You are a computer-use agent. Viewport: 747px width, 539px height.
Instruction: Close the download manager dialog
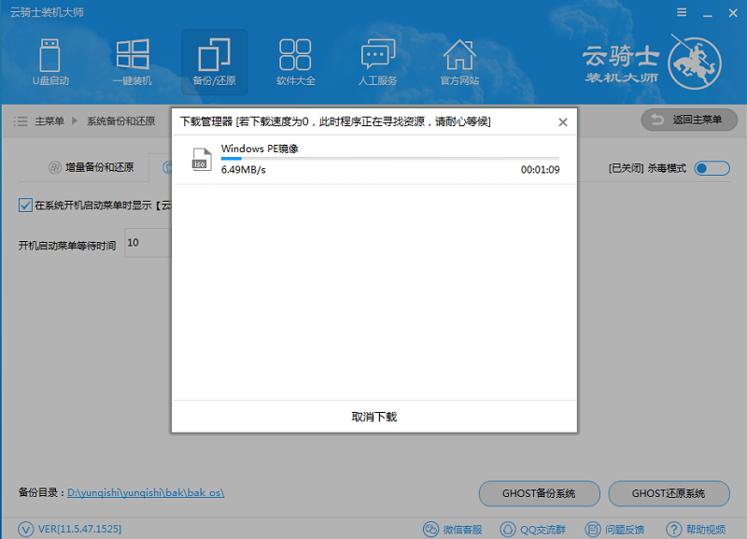click(x=563, y=122)
